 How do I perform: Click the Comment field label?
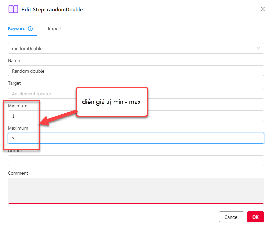(x=18, y=173)
